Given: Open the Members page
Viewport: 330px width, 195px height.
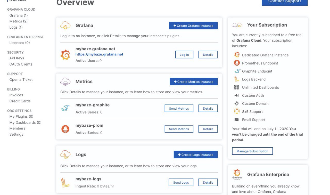Looking at the screenshot, I should click(17, 128).
